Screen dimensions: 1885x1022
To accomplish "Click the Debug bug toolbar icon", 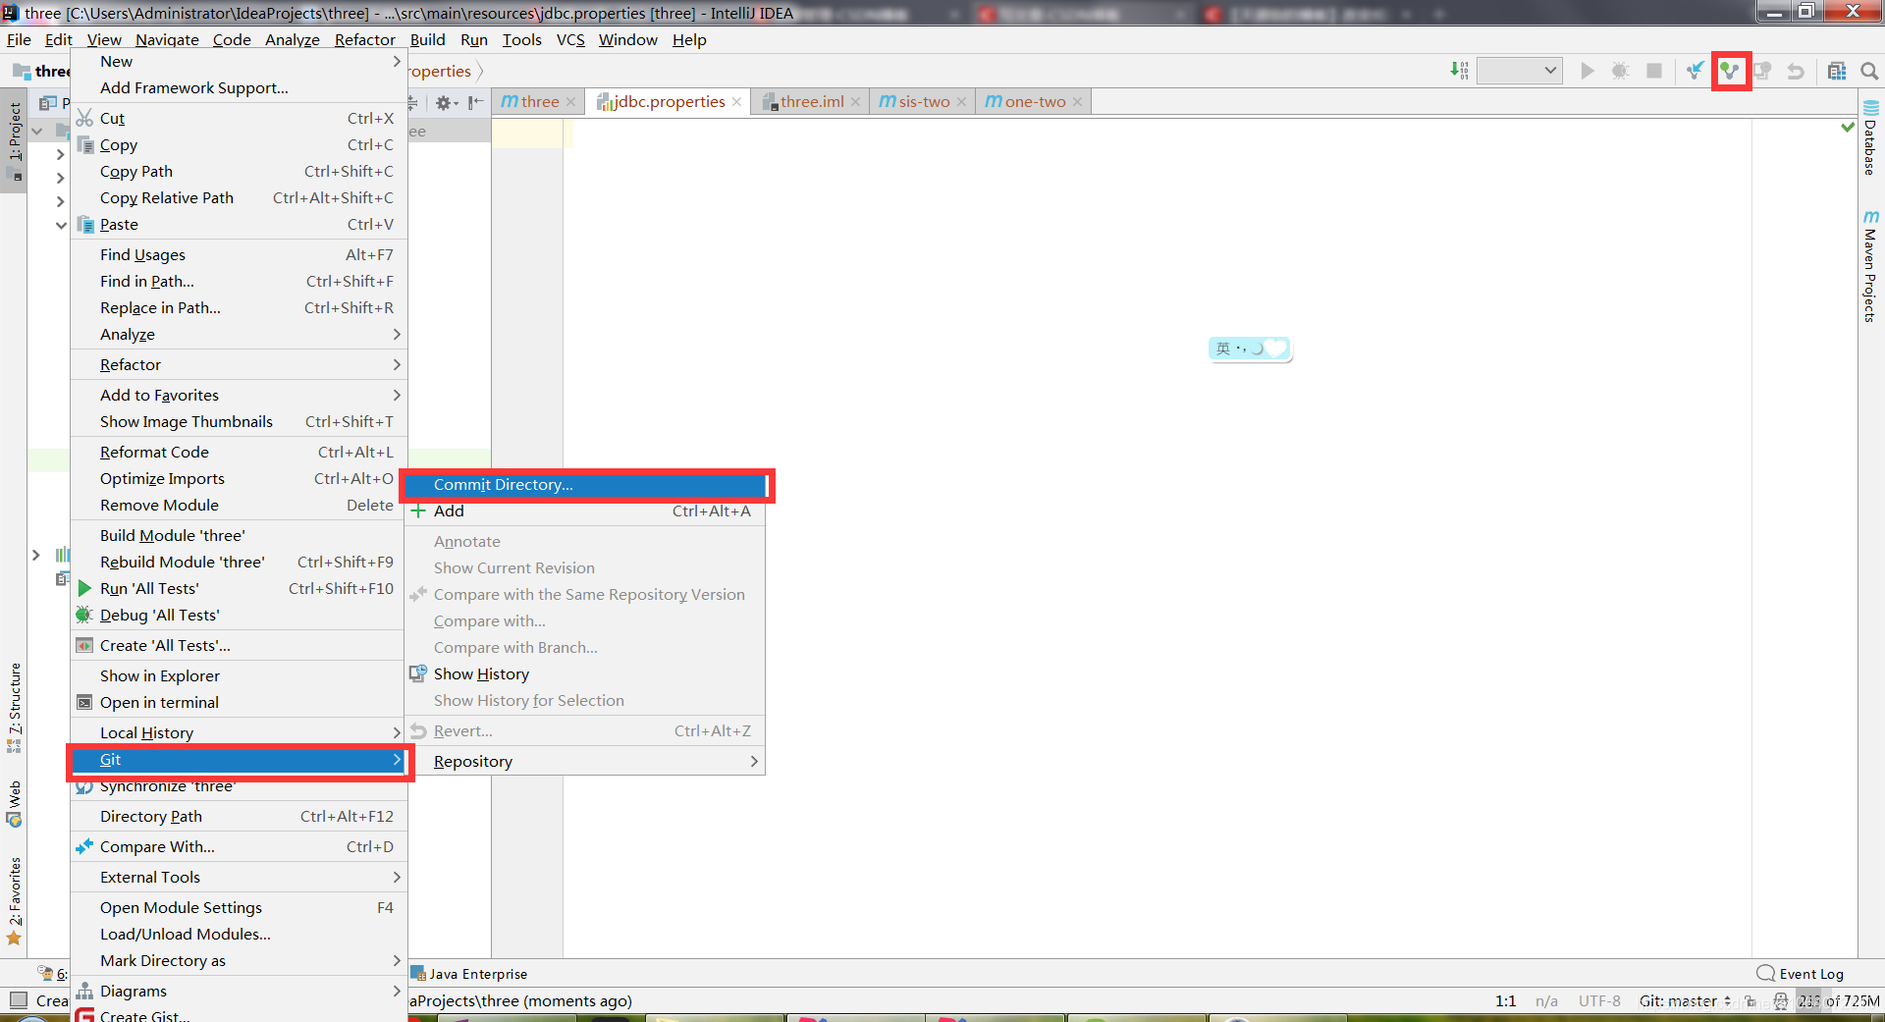I will [1621, 71].
